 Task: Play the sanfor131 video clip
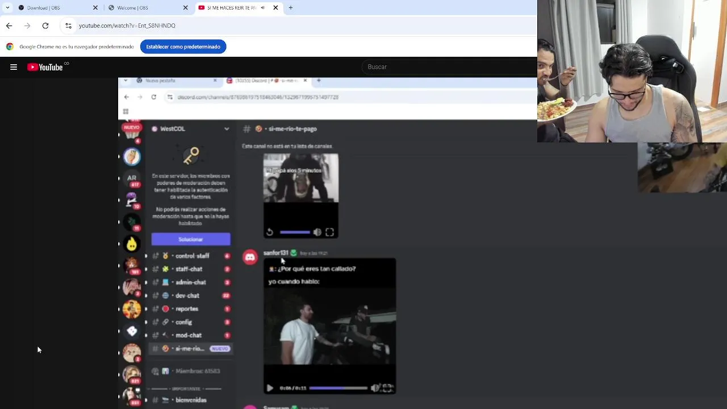tap(270, 388)
